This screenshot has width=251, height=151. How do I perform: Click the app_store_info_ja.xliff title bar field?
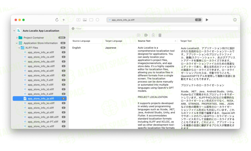click(x=154, y=20)
